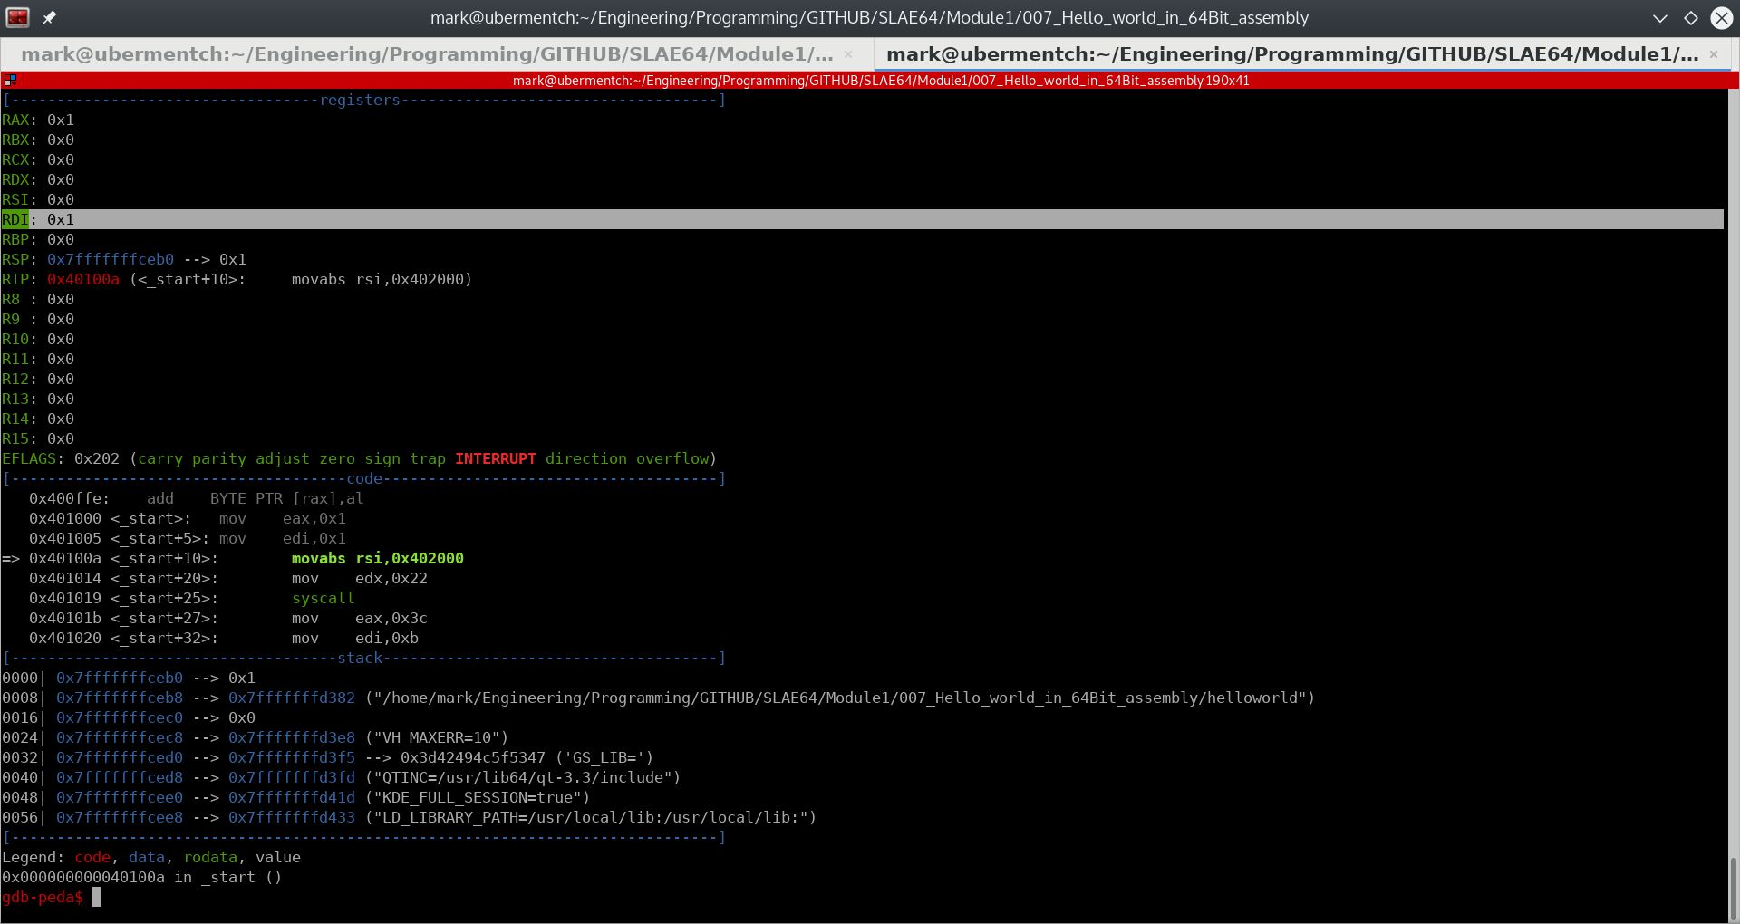This screenshot has height=924, width=1740.
Task: Select the RDX: 0x0 register line
Action: point(38,179)
